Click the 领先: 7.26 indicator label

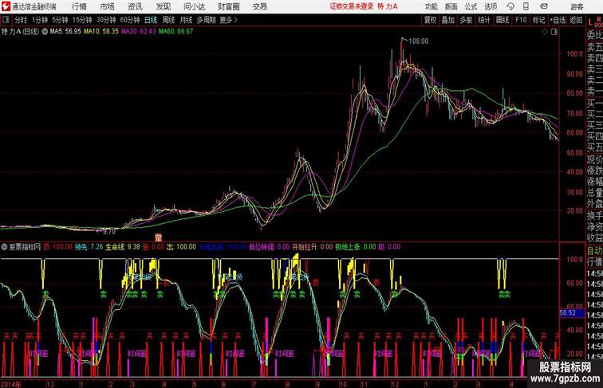click(x=89, y=247)
